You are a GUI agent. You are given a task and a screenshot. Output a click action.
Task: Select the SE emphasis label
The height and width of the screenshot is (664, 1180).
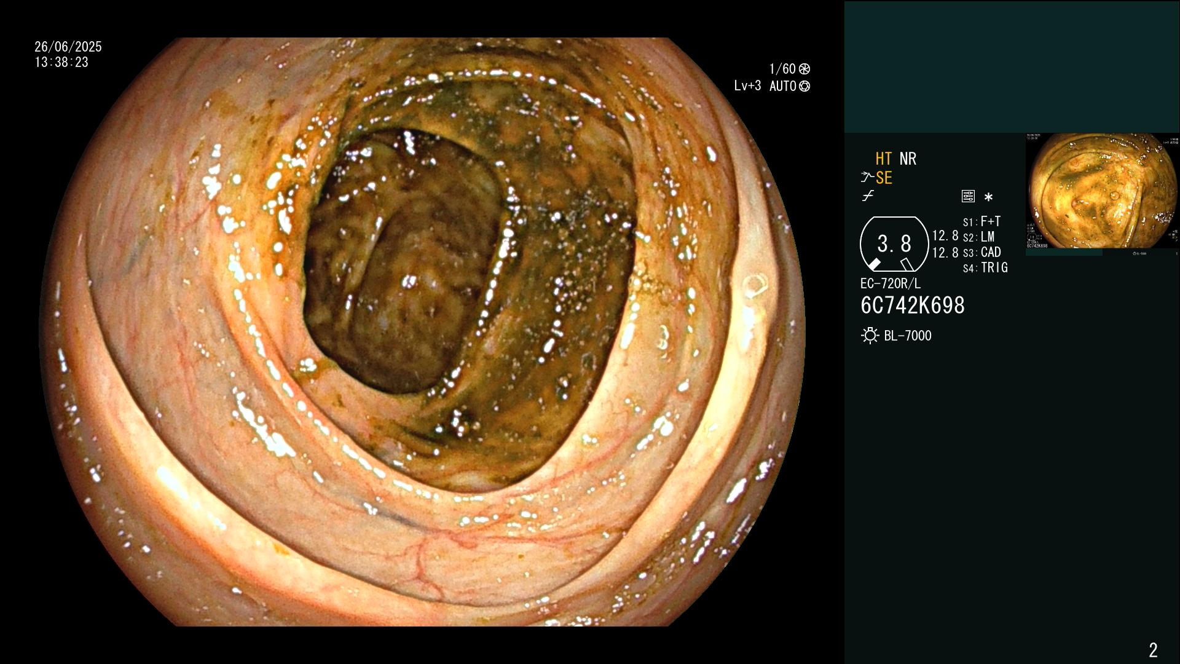[884, 178]
